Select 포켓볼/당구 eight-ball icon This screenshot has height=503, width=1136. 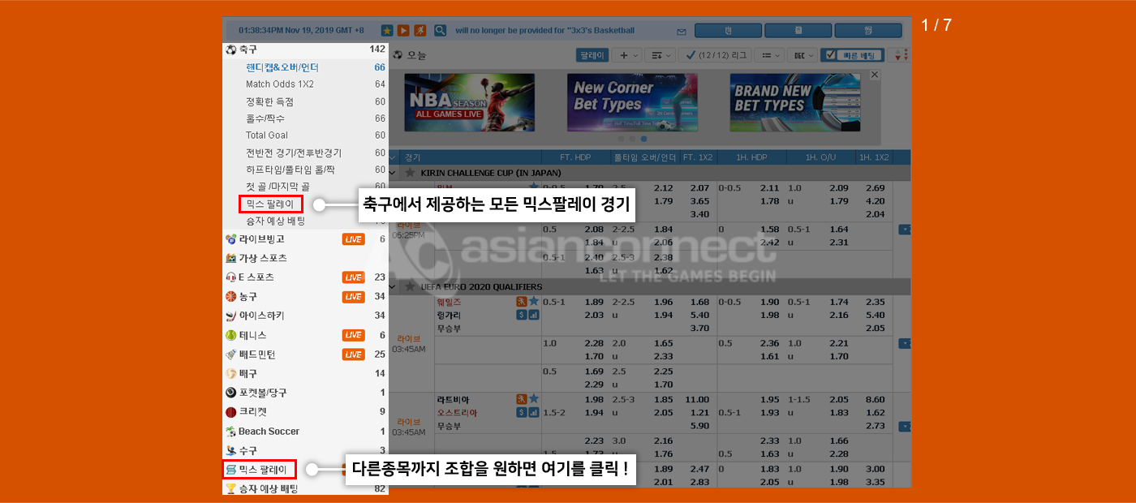click(x=231, y=393)
